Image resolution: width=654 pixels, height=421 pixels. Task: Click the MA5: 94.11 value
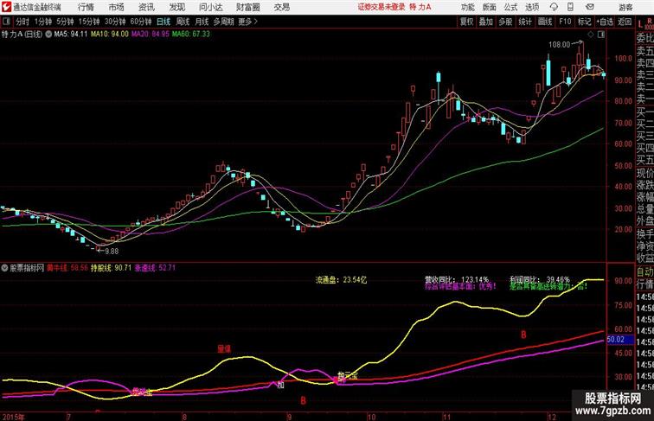click(x=71, y=35)
